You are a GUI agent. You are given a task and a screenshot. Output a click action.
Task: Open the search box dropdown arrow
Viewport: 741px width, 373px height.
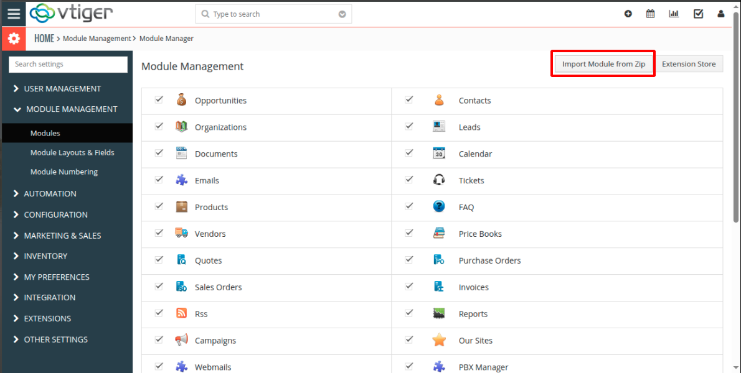(x=342, y=14)
